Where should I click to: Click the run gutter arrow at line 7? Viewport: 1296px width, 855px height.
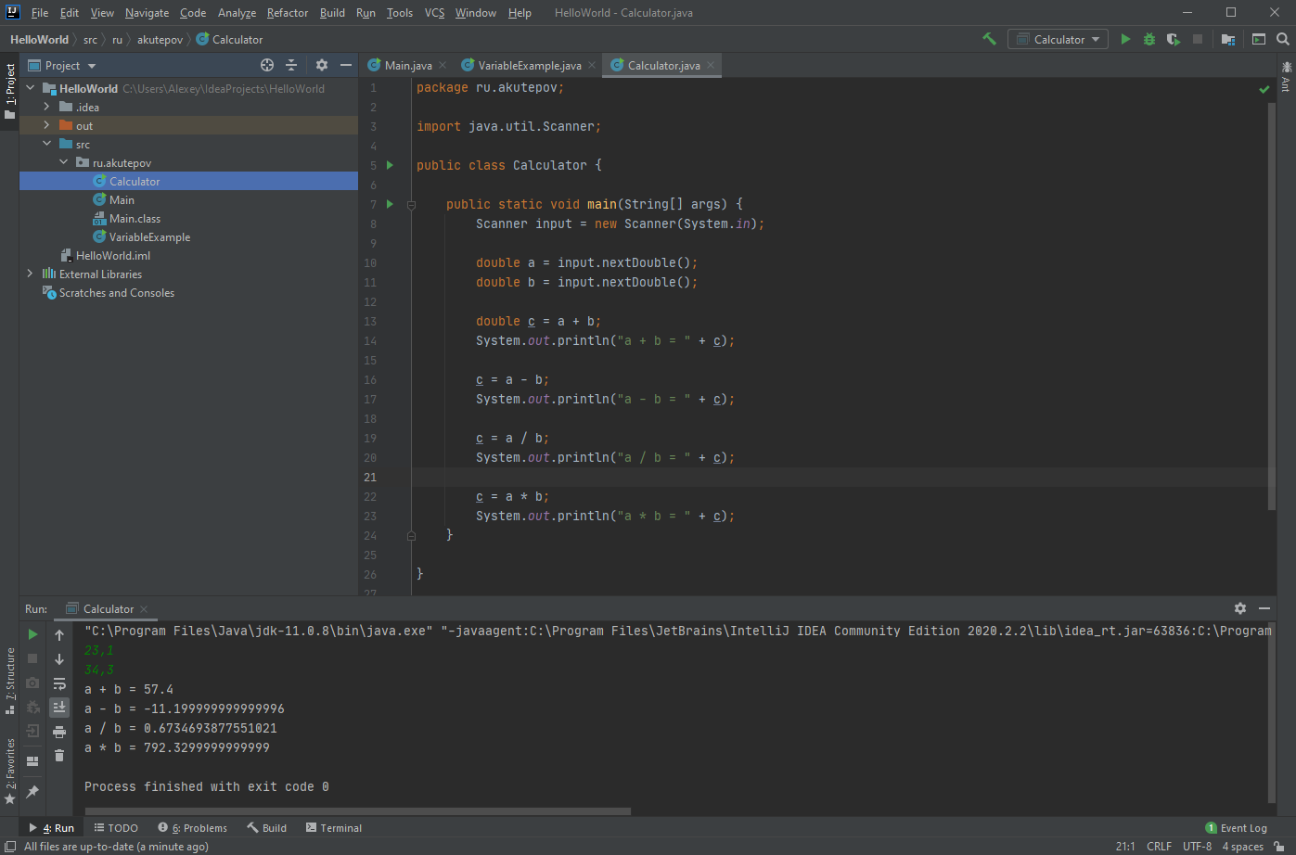point(390,204)
